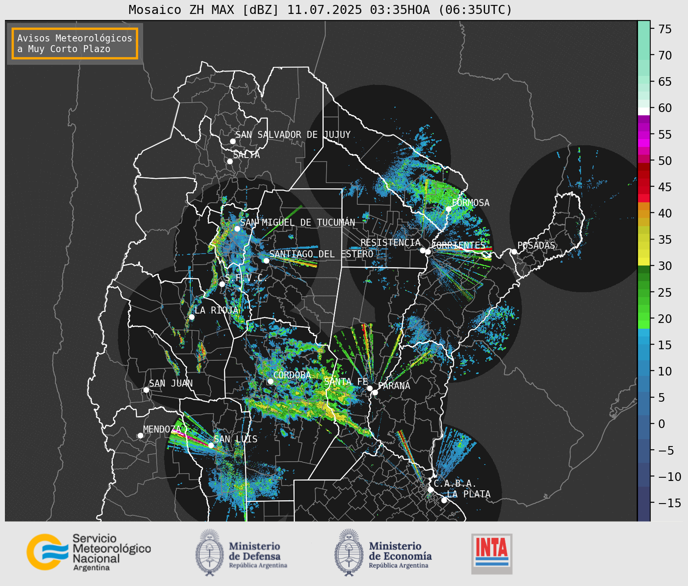Click the La Plata city marker
This screenshot has height=586, width=688.
click(444, 500)
